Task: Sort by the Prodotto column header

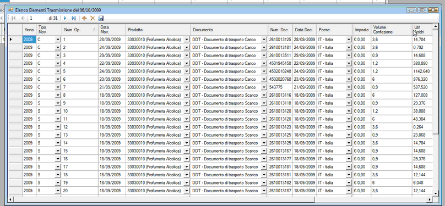Action: (x=158, y=30)
